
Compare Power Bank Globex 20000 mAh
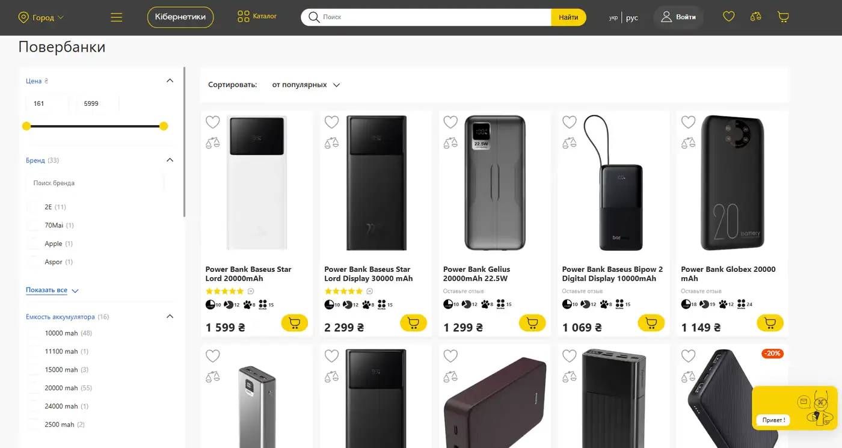point(688,143)
